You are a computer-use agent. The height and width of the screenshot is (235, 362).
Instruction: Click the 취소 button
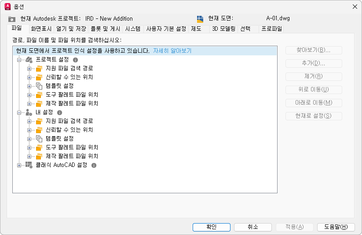253,227
